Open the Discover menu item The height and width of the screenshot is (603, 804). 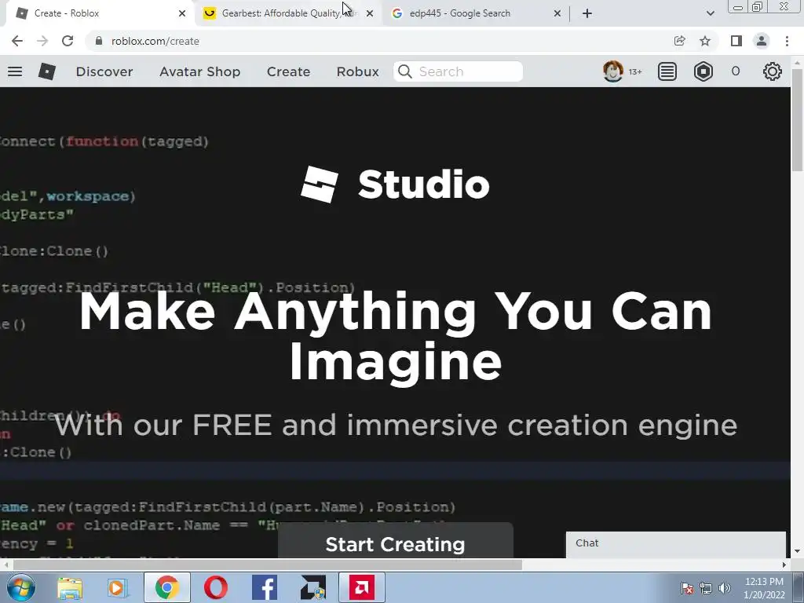(104, 71)
